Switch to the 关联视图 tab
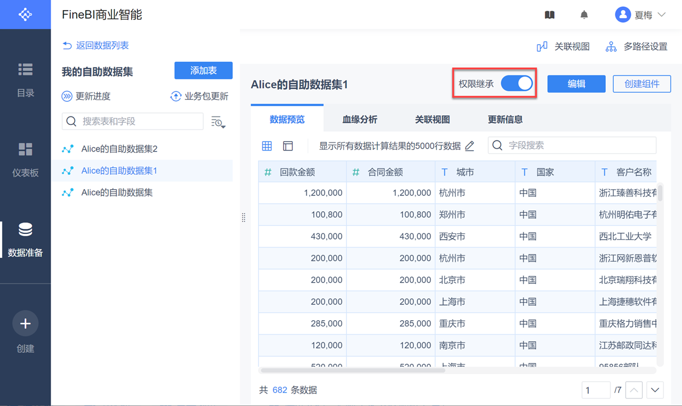The width and height of the screenshot is (682, 406). pyautogui.click(x=433, y=119)
